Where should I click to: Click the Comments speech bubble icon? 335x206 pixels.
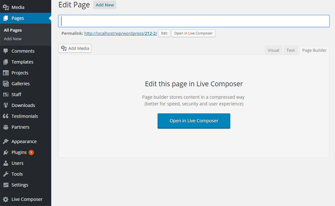coord(6,51)
